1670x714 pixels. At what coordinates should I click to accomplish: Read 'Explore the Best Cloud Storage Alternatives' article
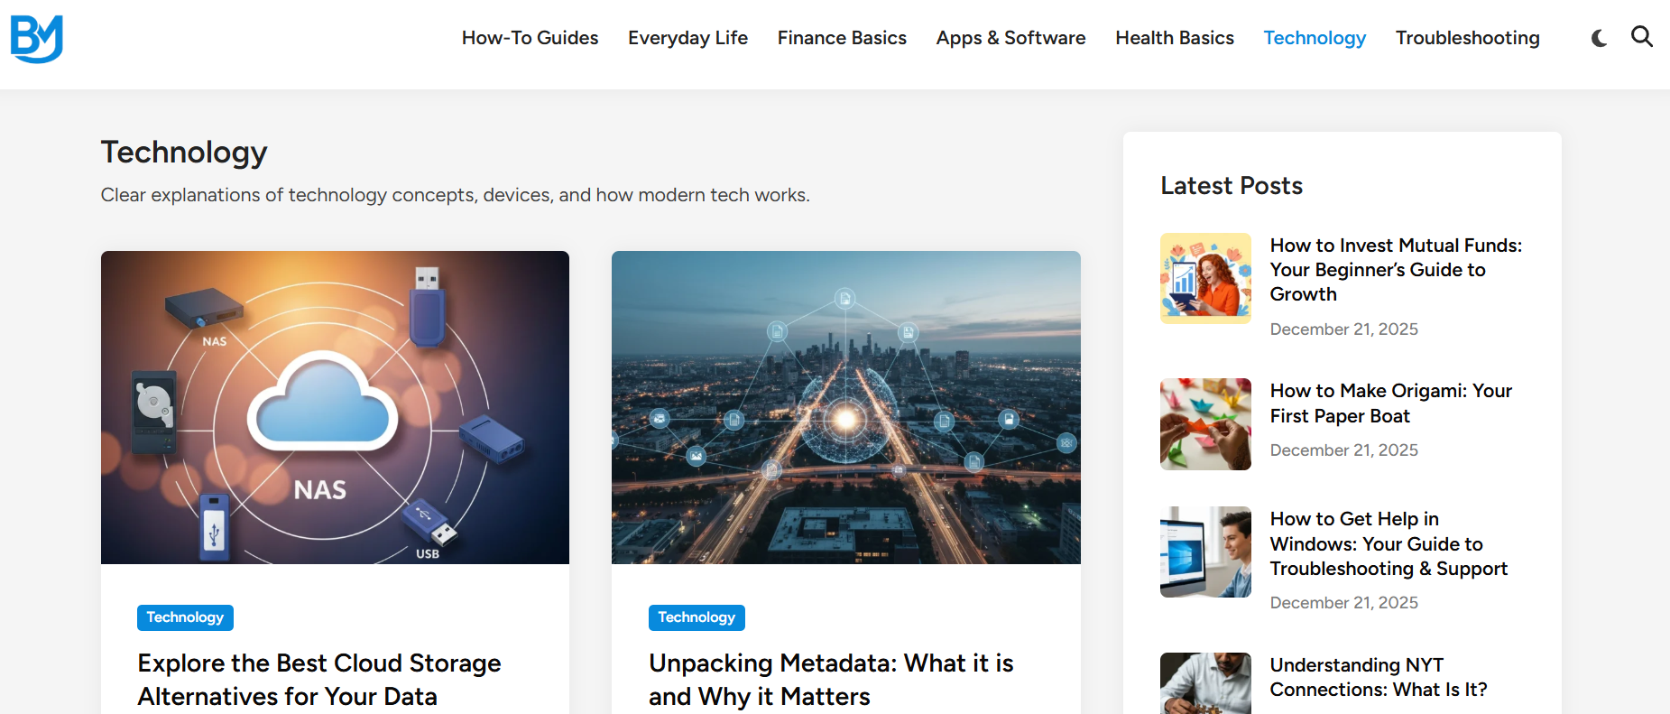tap(318, 680)
